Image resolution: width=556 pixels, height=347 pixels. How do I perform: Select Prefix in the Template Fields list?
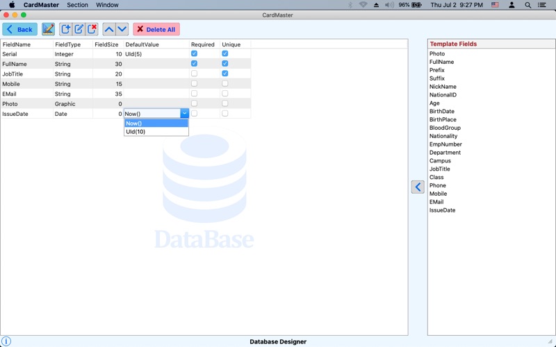coord(437,70)
